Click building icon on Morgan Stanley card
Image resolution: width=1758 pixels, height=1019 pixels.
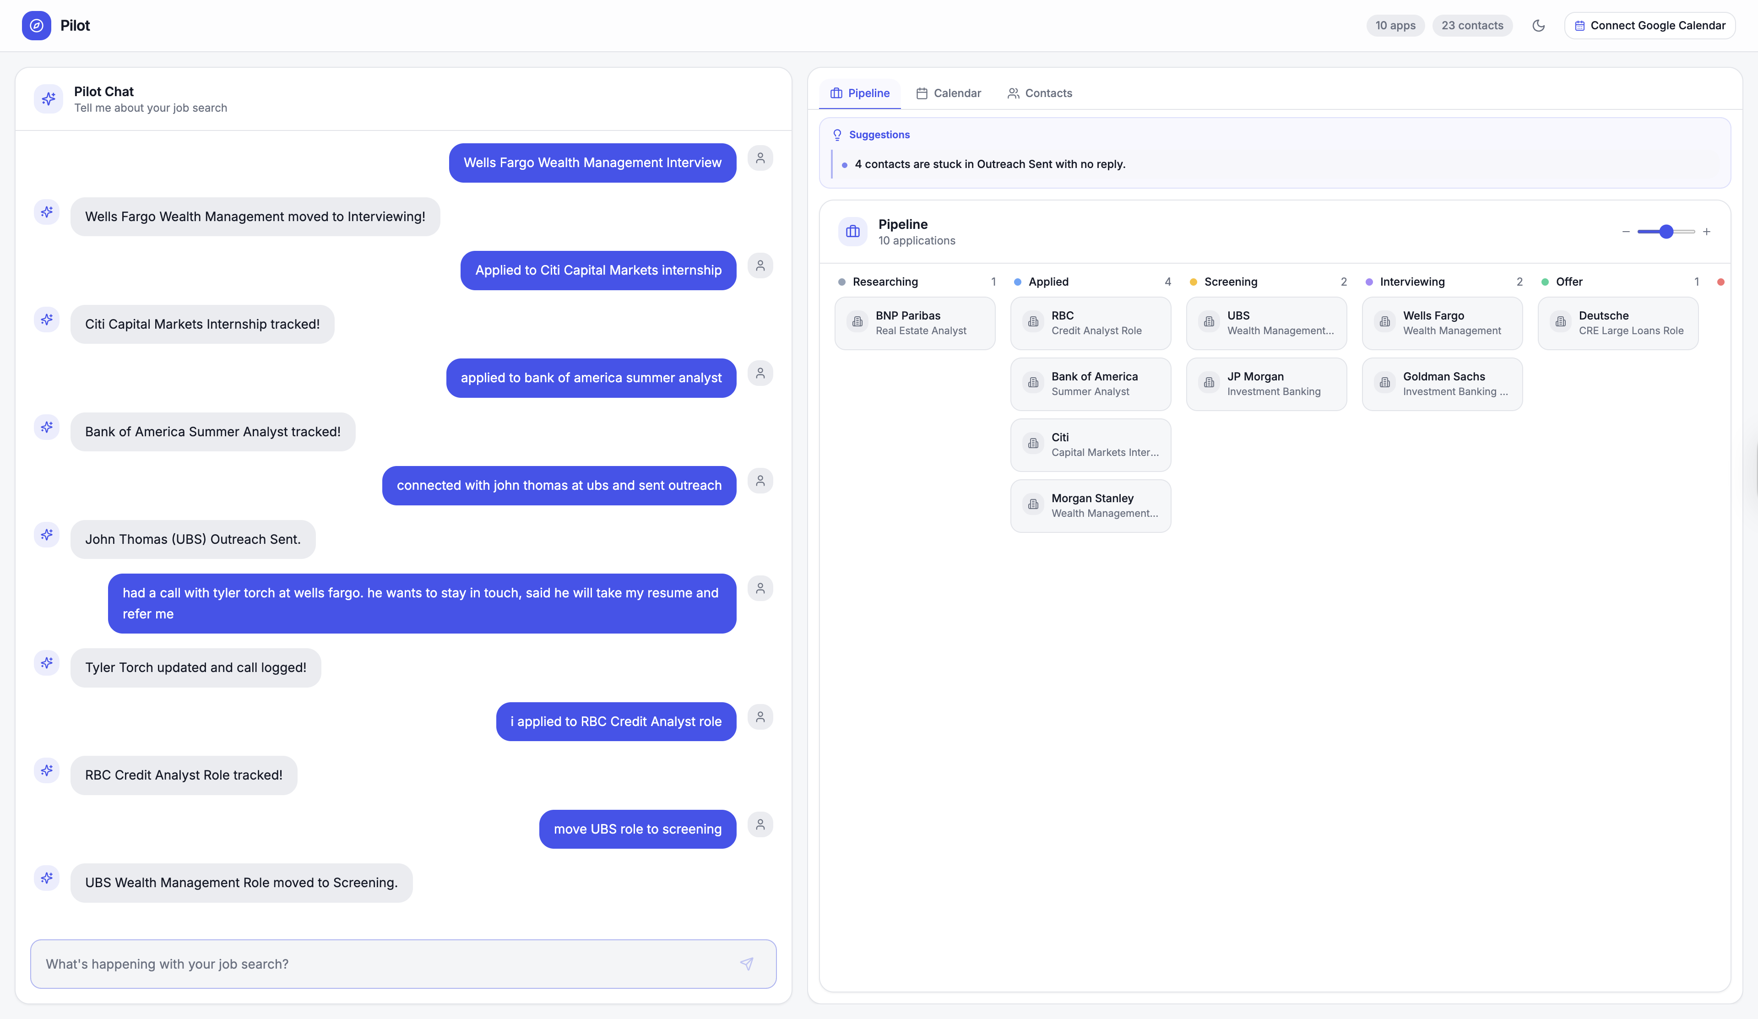1033,504
